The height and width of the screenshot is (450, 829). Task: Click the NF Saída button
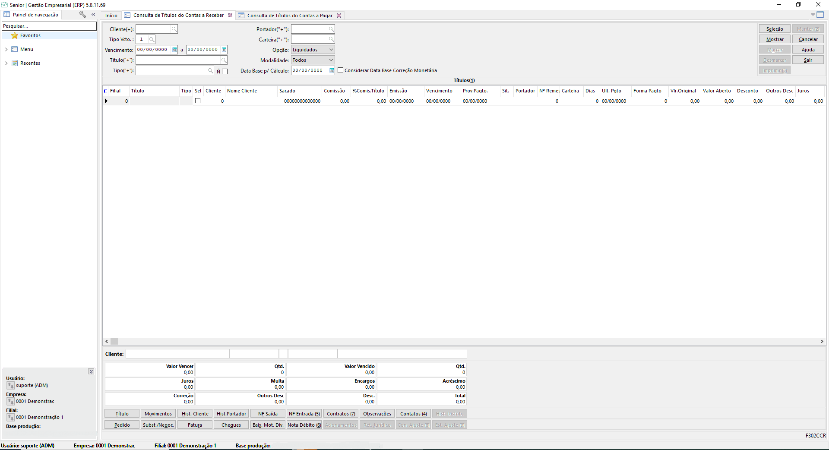(x=268, y=414)
